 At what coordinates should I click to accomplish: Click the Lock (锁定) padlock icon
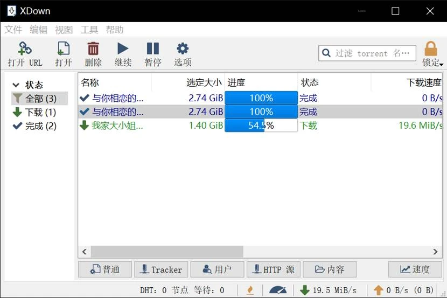(x=431, y=48)
